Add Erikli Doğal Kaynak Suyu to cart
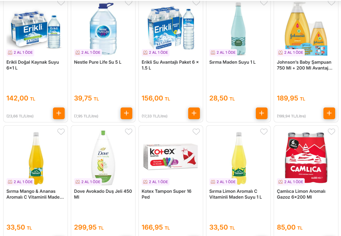 click(59, 113)
